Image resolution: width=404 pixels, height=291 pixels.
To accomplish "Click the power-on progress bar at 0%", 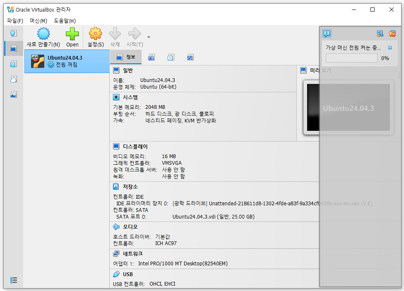I will (x=351, y=58).
